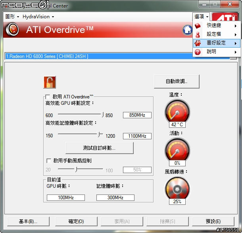
Task: Click the 1100MHz memory clock value field
Action: [x=137, y=136]
